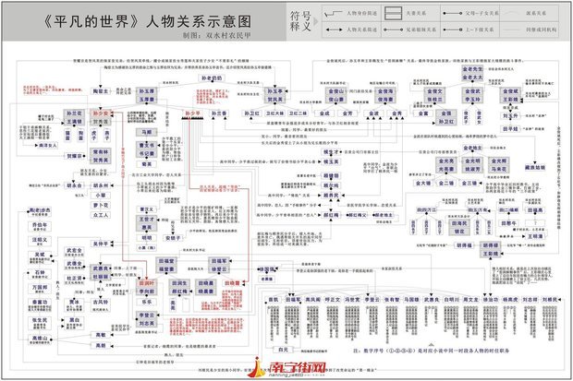The image size is (573, 381).
Task: Click the 孙兰花 character box
Action: click(x=74, y=113)
